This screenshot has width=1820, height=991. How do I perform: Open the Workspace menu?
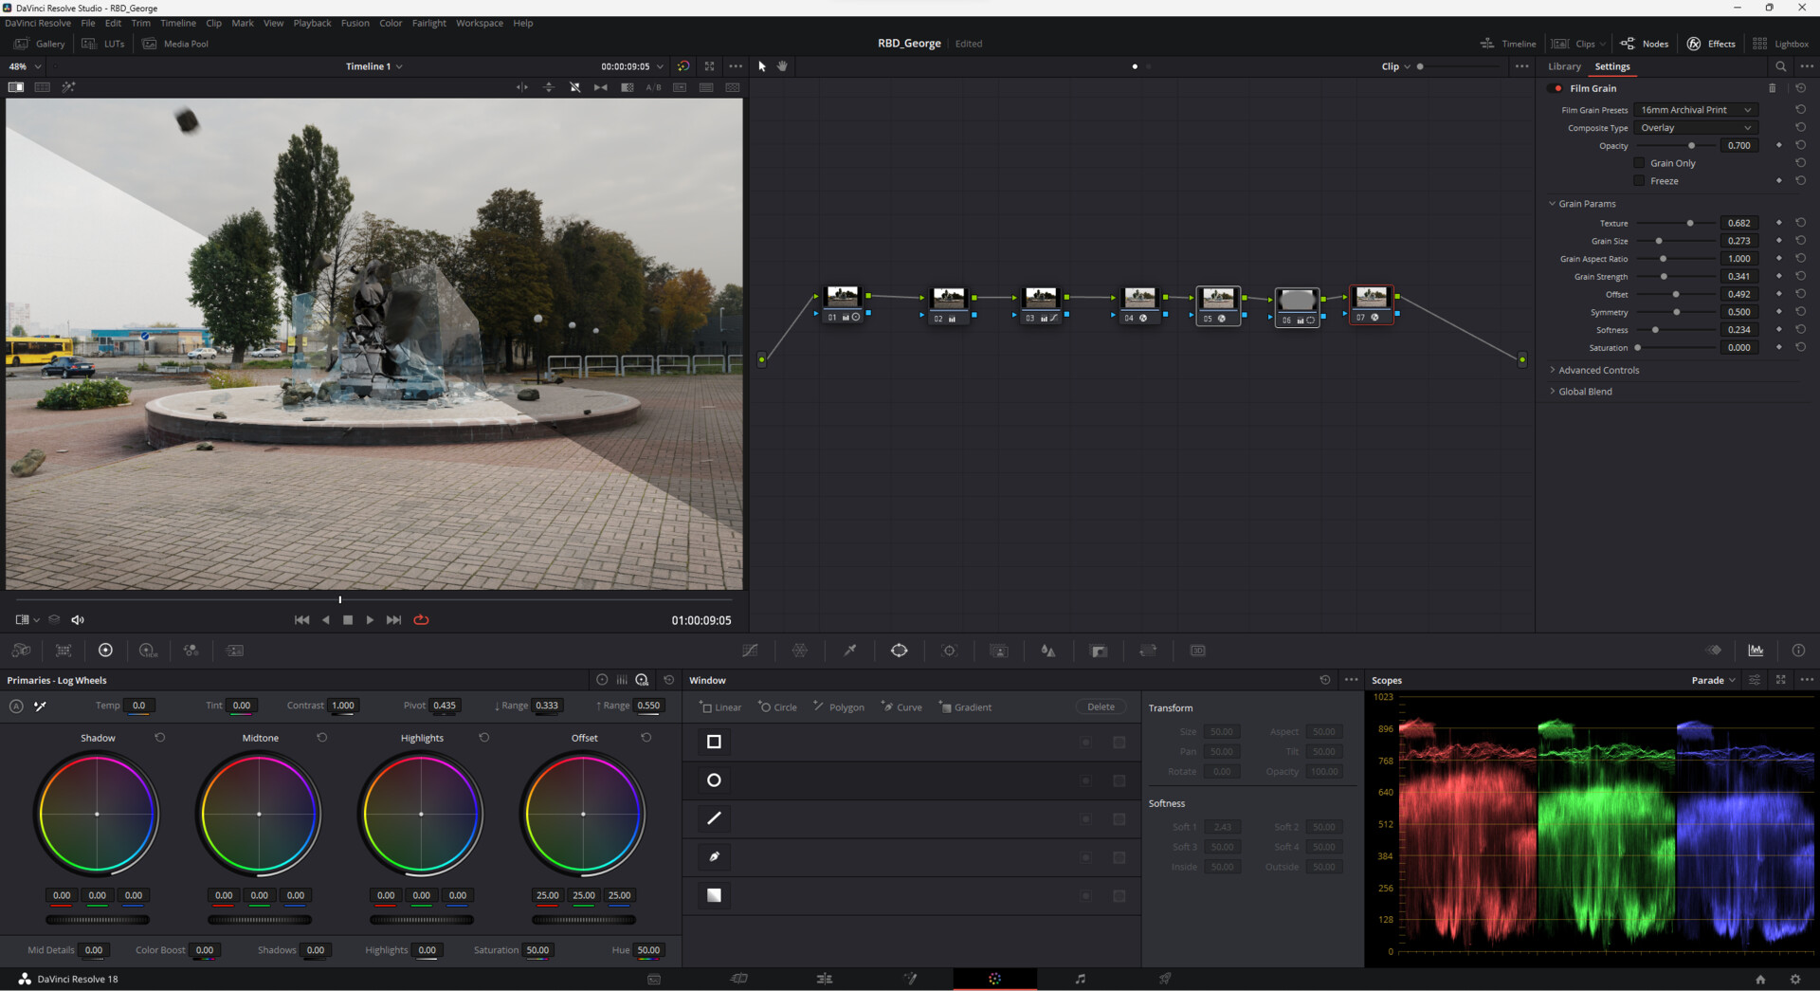pyautogui.click(x=480, y=23)
